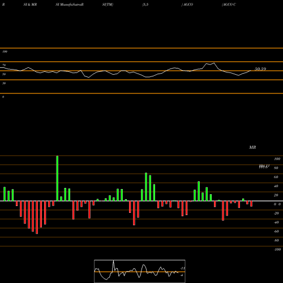Click the header text SI & MR

coord(30,5)
